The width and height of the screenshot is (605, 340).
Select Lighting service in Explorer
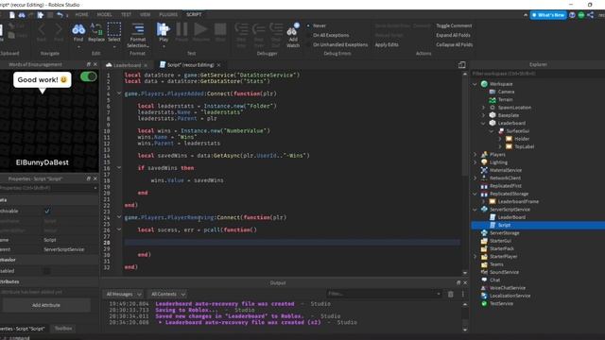click(x=498, y=162)
